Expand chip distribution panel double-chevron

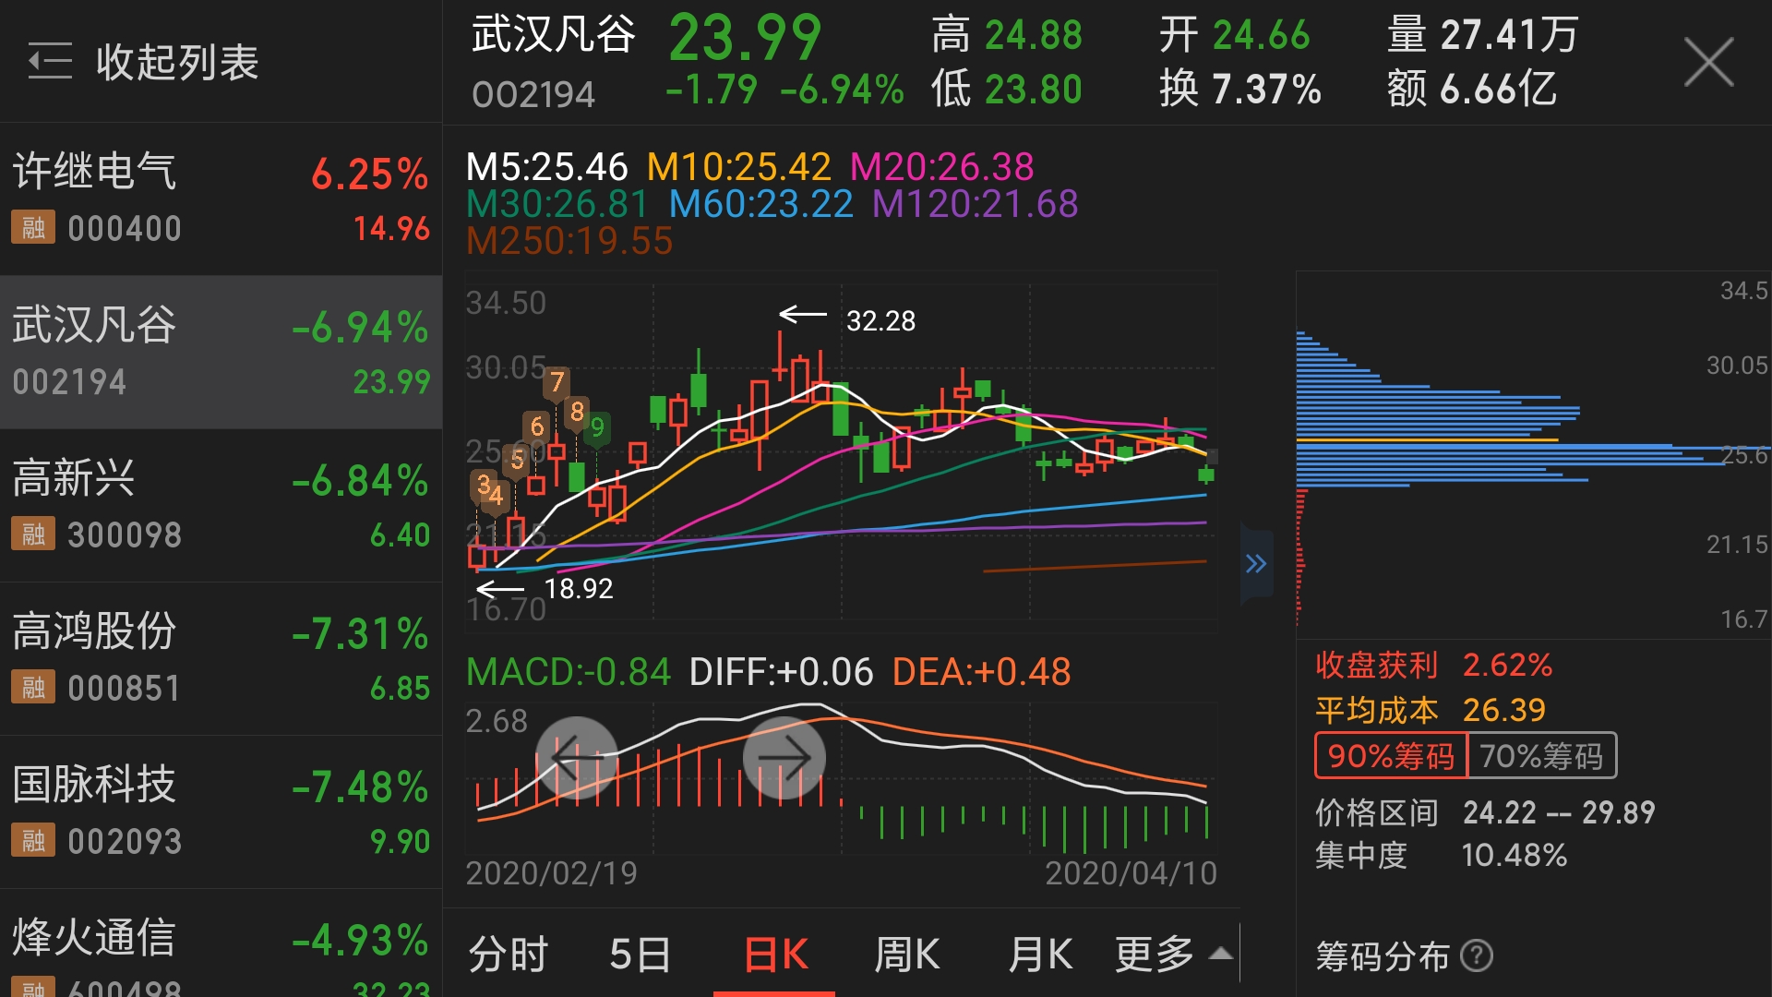pos(1256,564)
